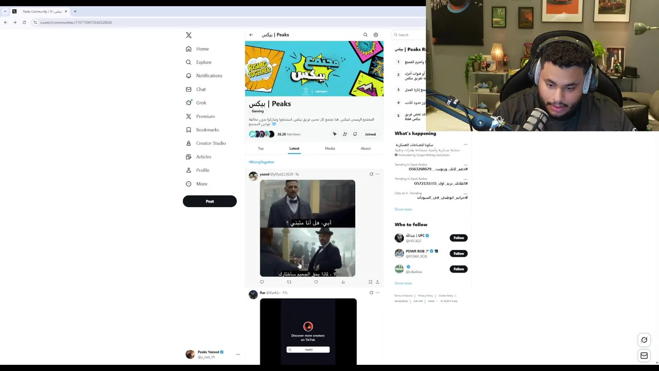Bookmark yazeed's post
659x371 pixels.
pos(370,282)
